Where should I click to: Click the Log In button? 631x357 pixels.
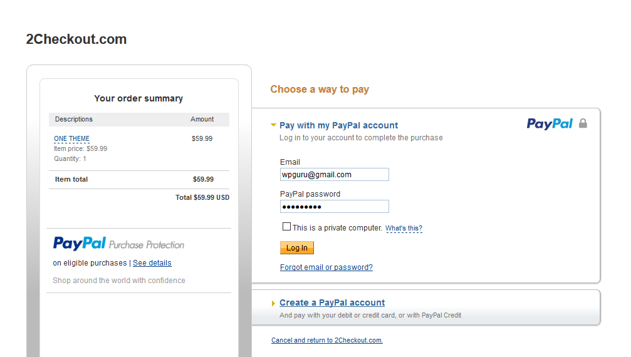[x=297, y=247]
